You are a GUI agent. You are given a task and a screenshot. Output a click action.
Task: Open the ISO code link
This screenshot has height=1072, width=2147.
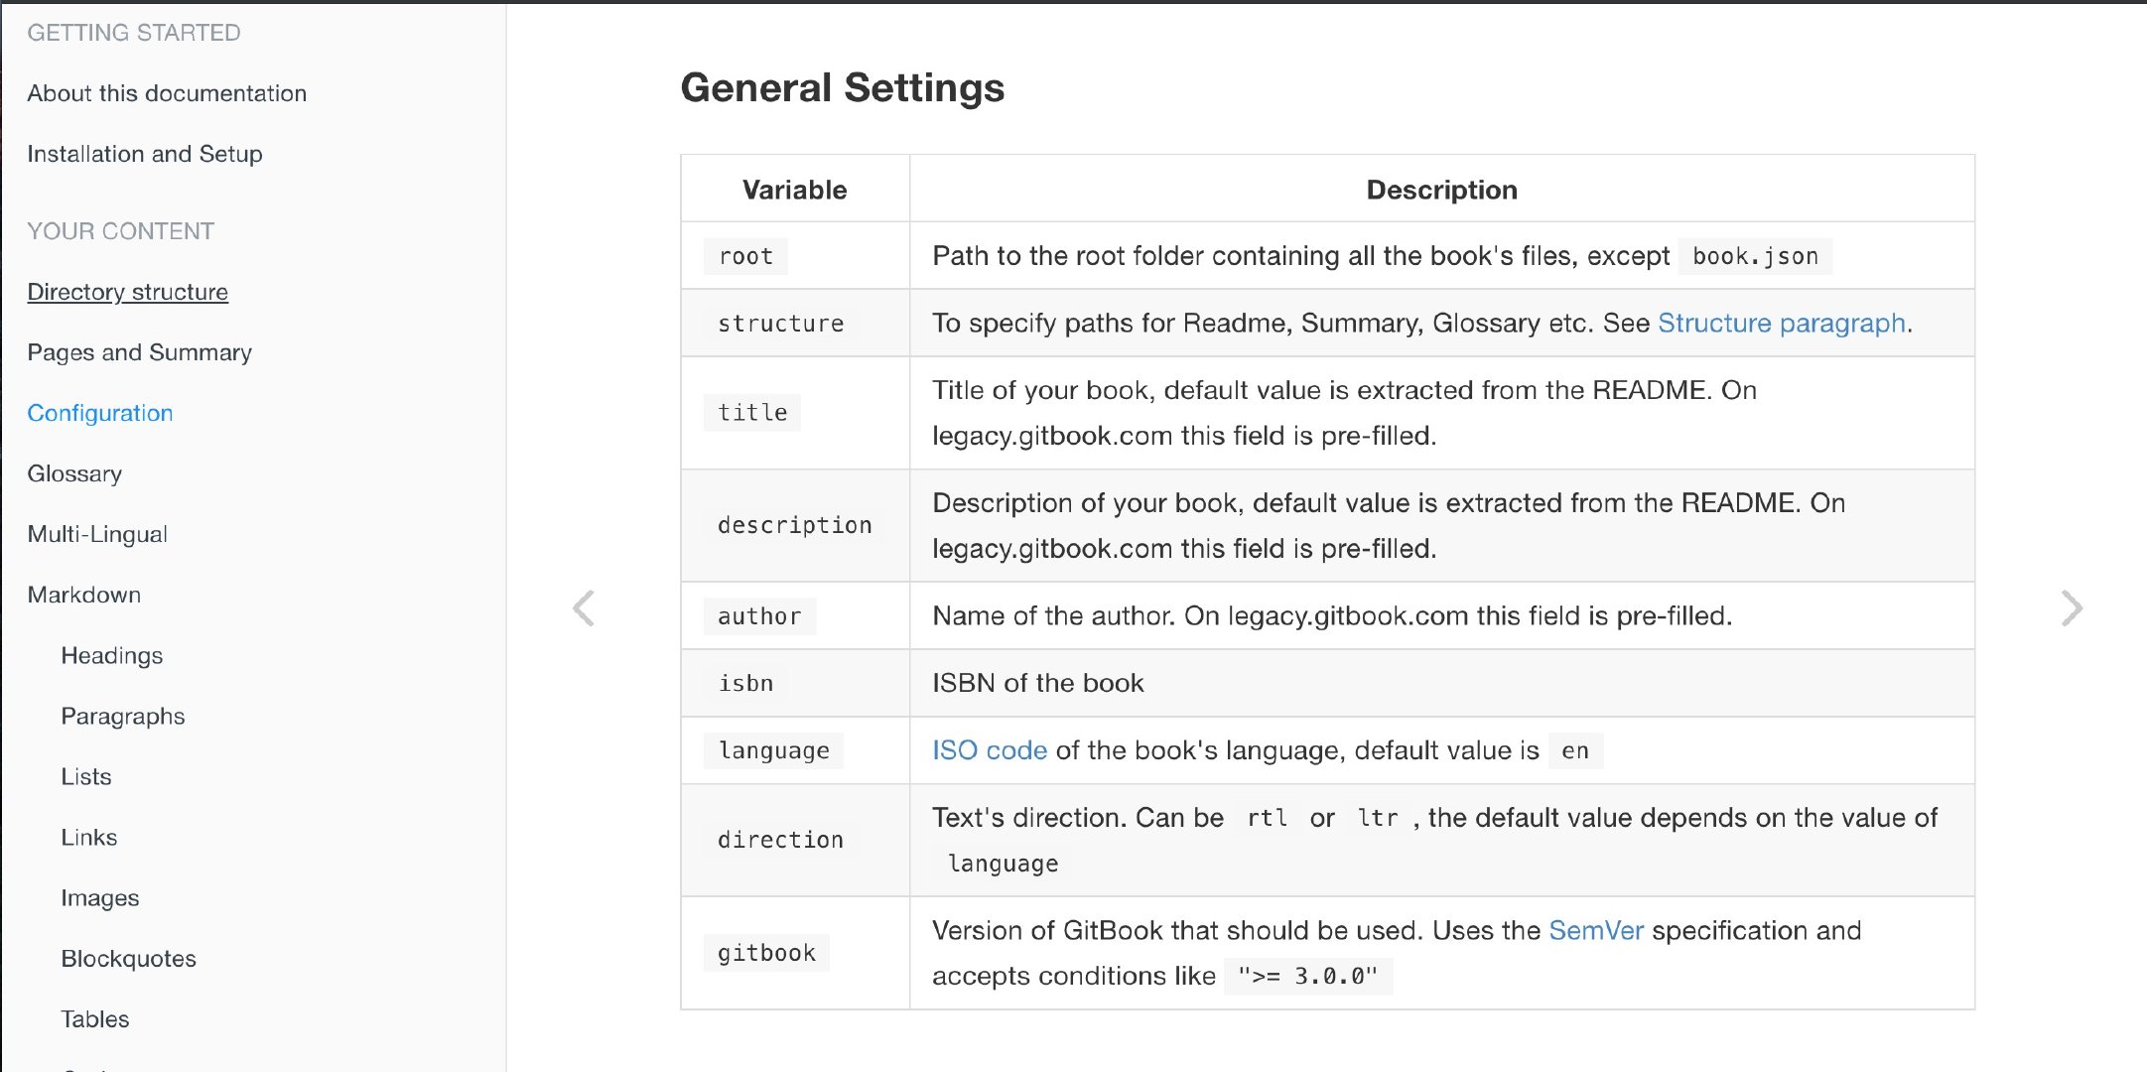[989, 750]
